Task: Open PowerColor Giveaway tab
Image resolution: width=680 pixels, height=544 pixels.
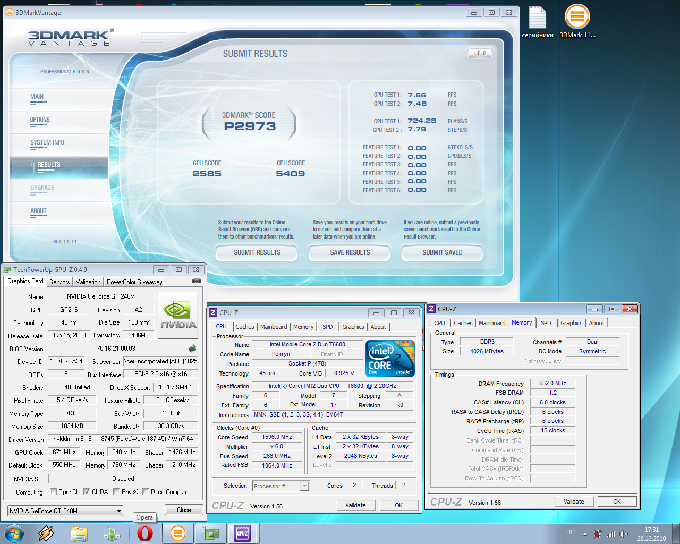Action: (x=134, y=282)
